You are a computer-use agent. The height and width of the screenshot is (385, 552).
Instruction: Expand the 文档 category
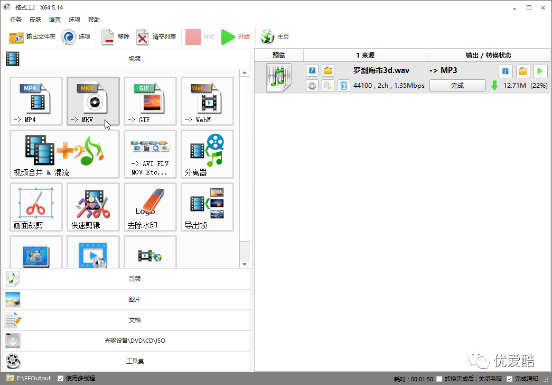click(x=127, y=320)
